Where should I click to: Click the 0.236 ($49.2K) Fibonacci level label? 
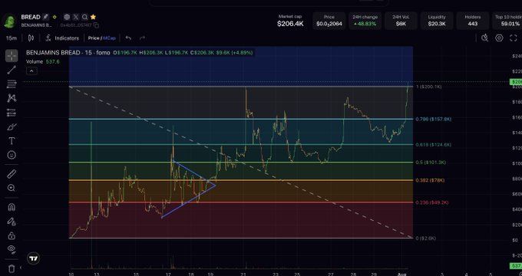[432, 202]
